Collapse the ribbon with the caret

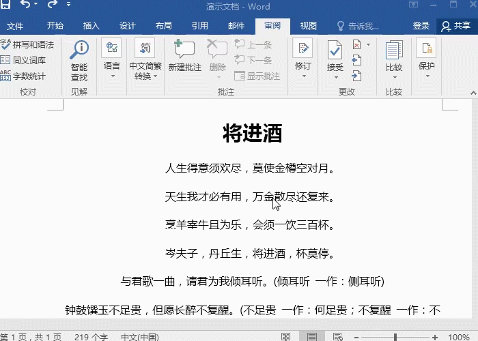(473, 93)
